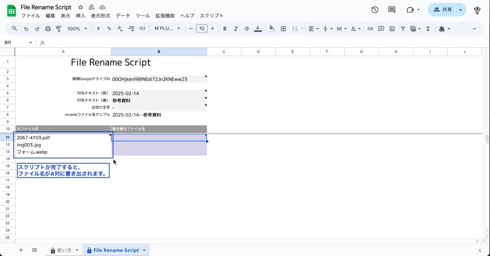Switch to the 使い方 sheet tab

click(x=64, y=250)
